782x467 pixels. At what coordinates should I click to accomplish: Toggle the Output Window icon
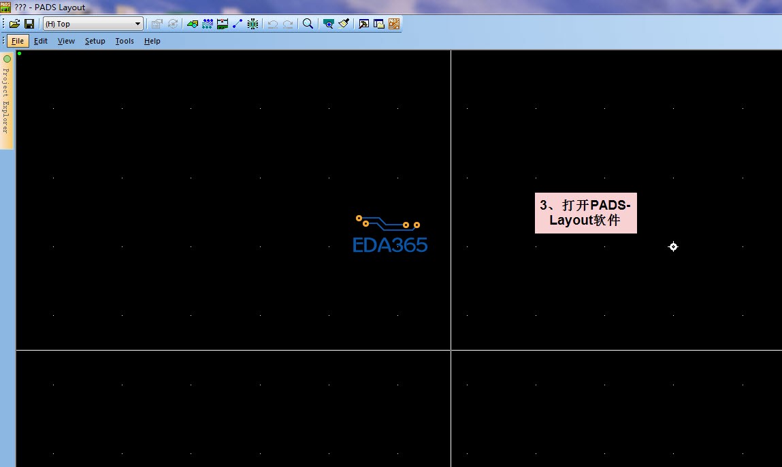pos(363,23)
